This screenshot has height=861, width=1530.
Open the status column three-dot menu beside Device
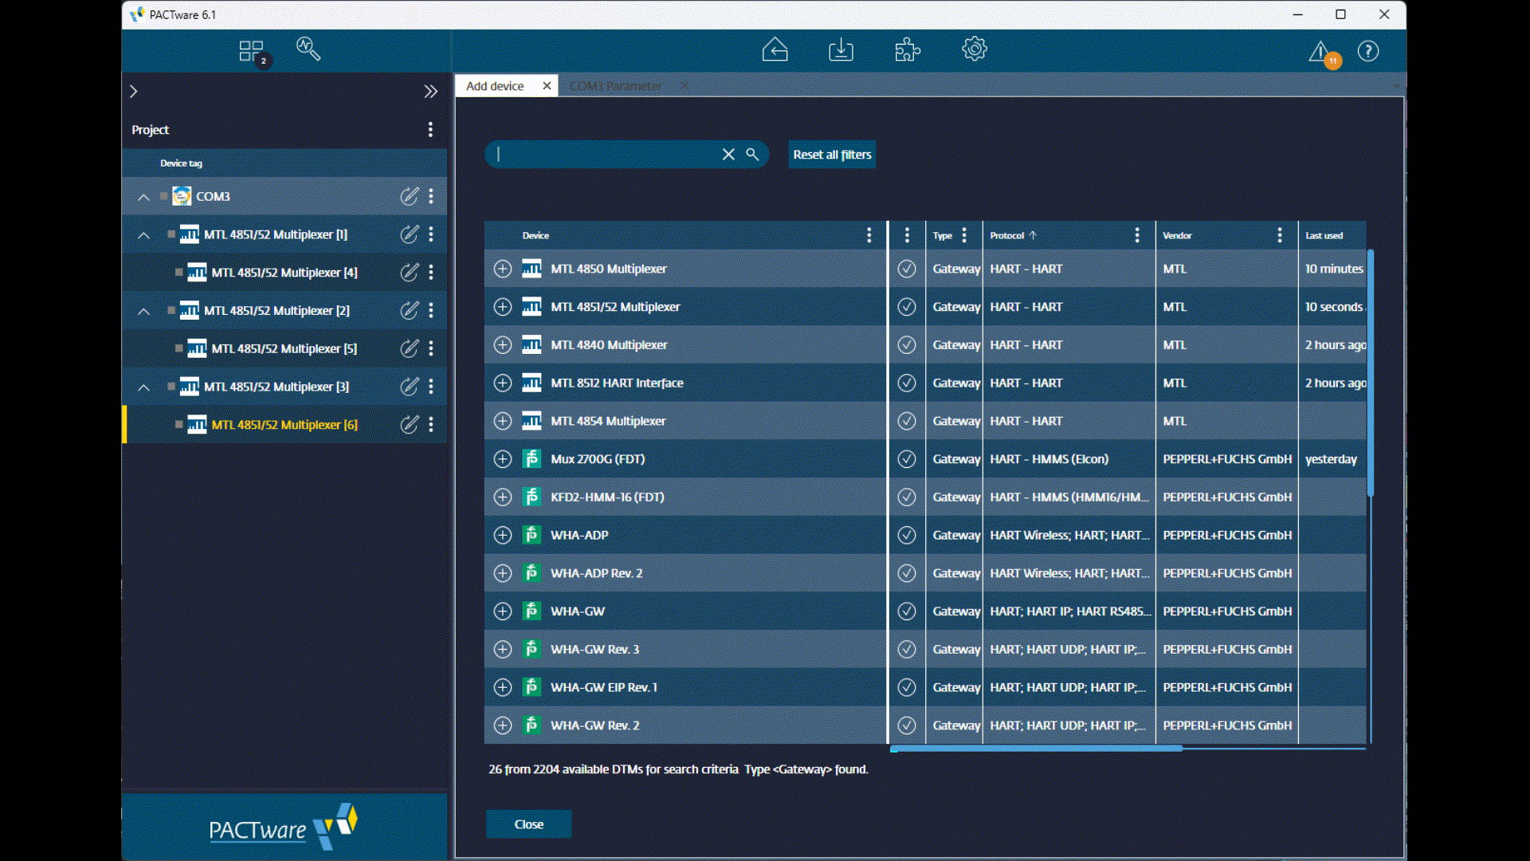point(907,235)
